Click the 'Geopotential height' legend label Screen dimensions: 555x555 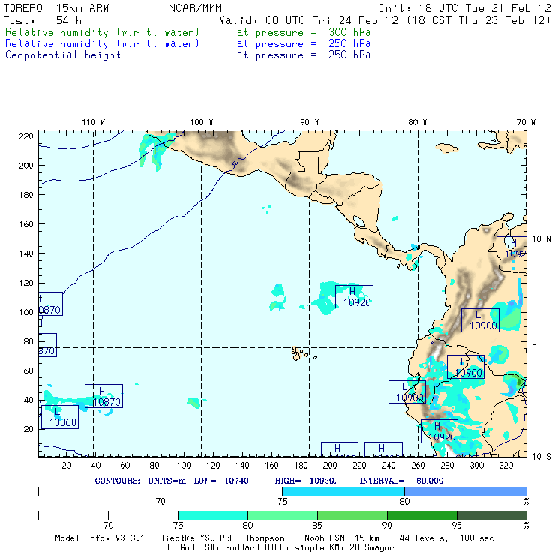coord(63,55)
